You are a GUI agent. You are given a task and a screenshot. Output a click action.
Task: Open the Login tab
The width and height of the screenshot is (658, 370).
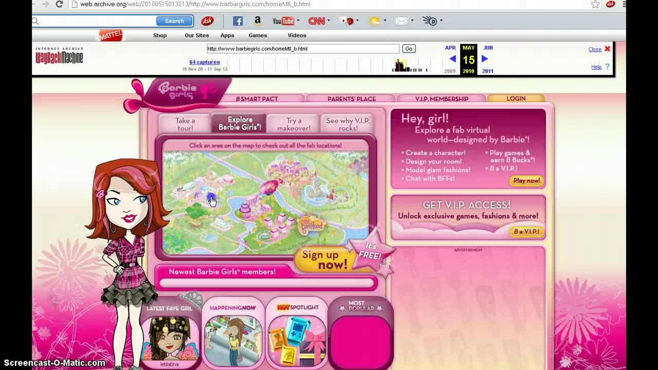(516, 98)
